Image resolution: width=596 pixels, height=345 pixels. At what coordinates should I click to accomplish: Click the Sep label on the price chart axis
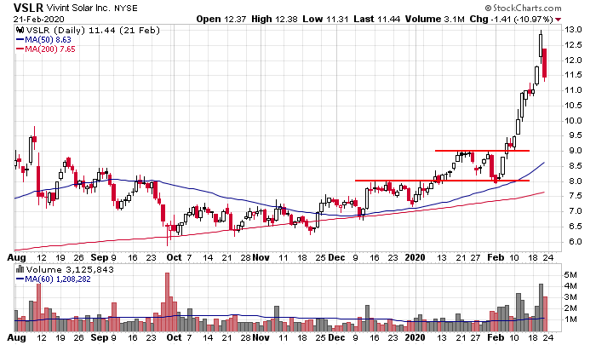coord(100,257)
